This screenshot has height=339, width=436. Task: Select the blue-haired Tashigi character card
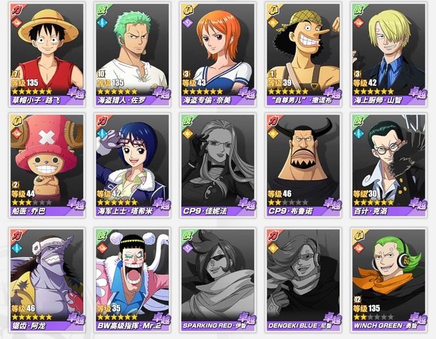click(x=132, y=165)
